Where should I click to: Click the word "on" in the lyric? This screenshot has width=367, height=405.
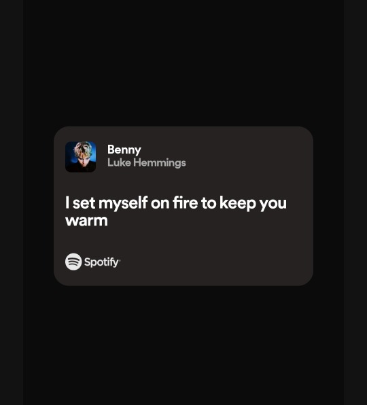pos(160,204)
